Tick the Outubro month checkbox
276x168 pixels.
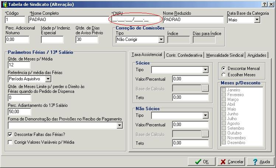(x=224, y=133)
